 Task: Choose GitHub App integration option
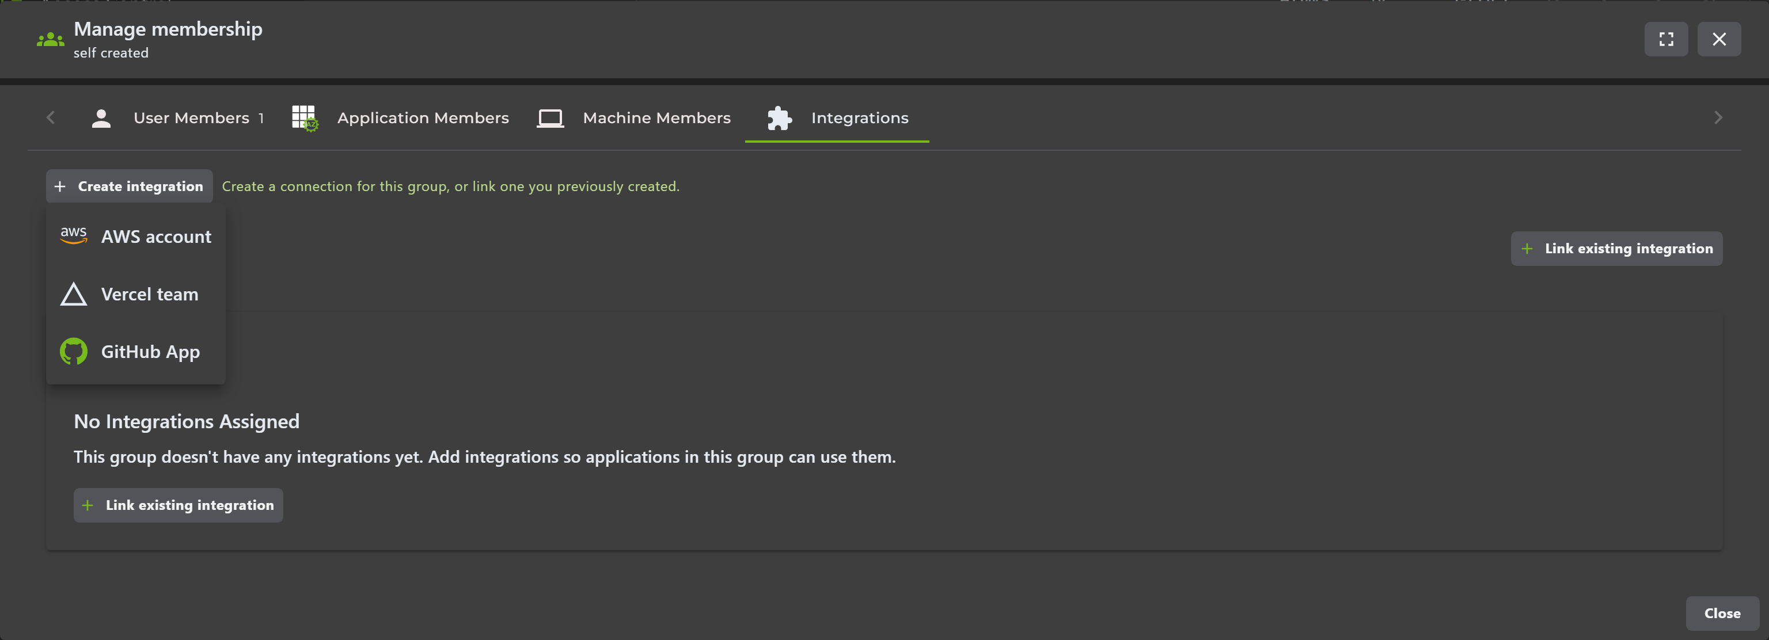[x=136, y=352]
